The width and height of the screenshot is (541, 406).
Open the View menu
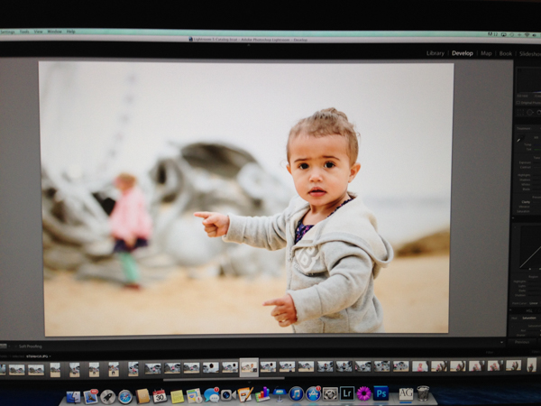(38, 32)
